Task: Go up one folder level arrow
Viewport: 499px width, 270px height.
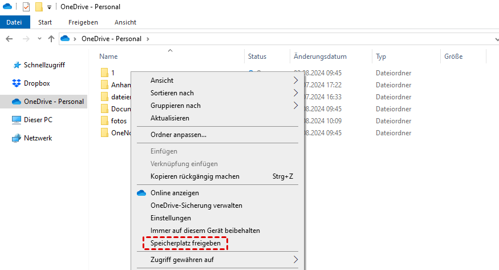Action: pos(51,39)
